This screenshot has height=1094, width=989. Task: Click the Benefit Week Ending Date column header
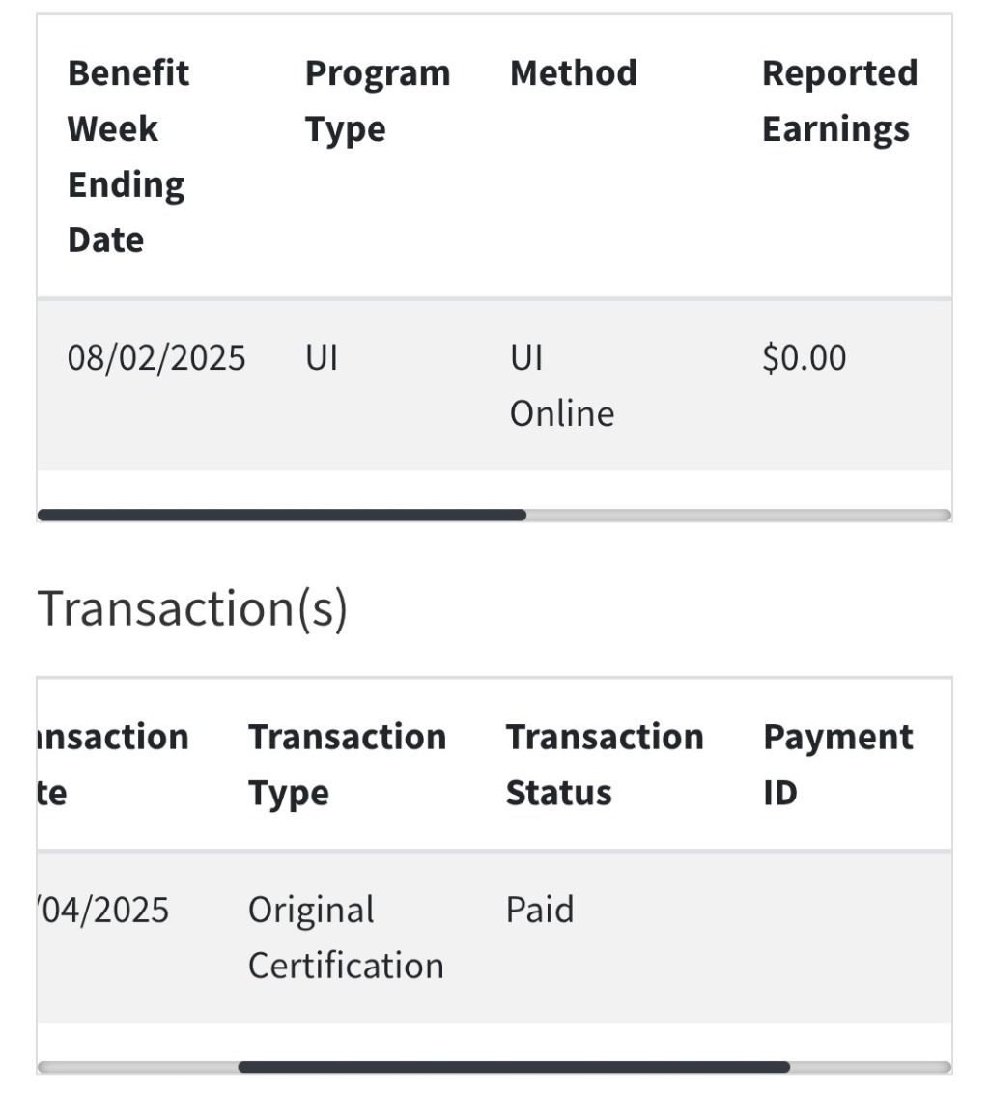tap(128, 156)
